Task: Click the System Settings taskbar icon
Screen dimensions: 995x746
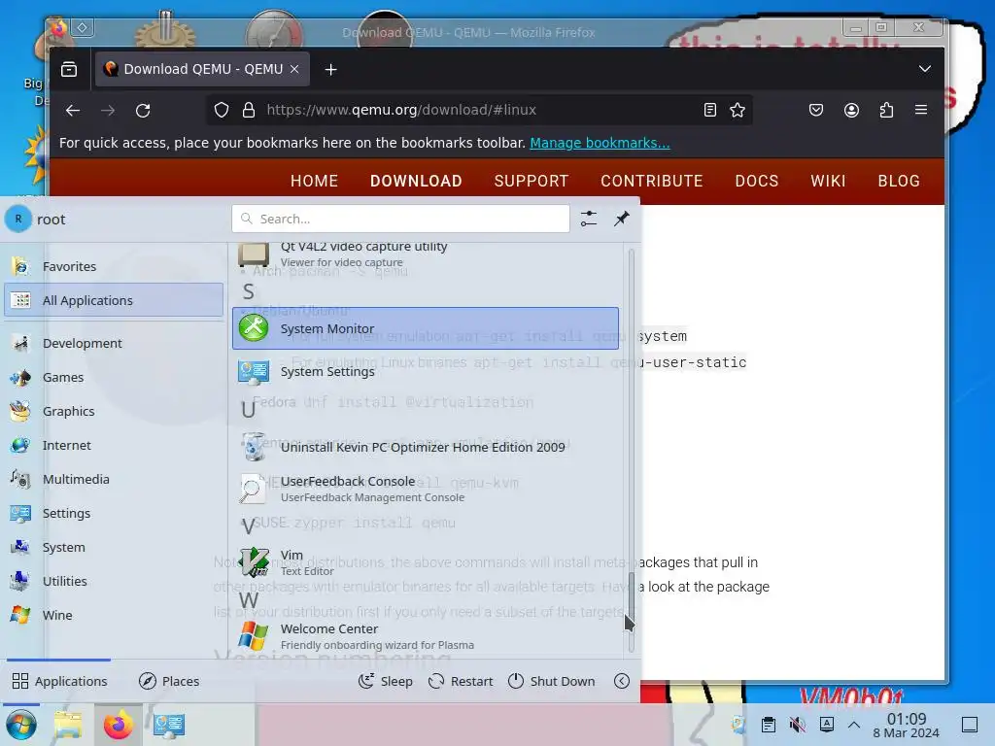Action: (x=167, y=725)
